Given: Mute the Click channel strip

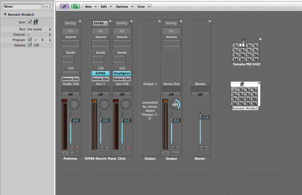Looking at the screenshot, I should (x=123, y=148).
